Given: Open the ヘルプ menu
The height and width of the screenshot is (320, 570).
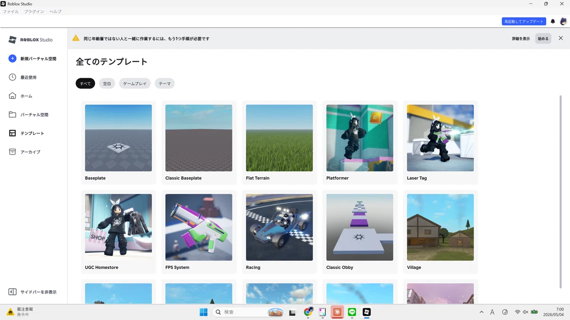Looking at the screenshot, I should coord(56,11).
